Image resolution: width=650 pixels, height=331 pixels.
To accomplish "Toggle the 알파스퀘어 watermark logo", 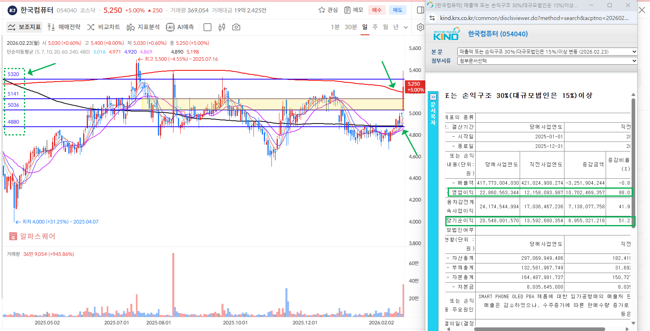I will point(32,236).
